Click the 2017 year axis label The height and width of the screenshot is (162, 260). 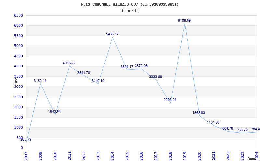156,156
